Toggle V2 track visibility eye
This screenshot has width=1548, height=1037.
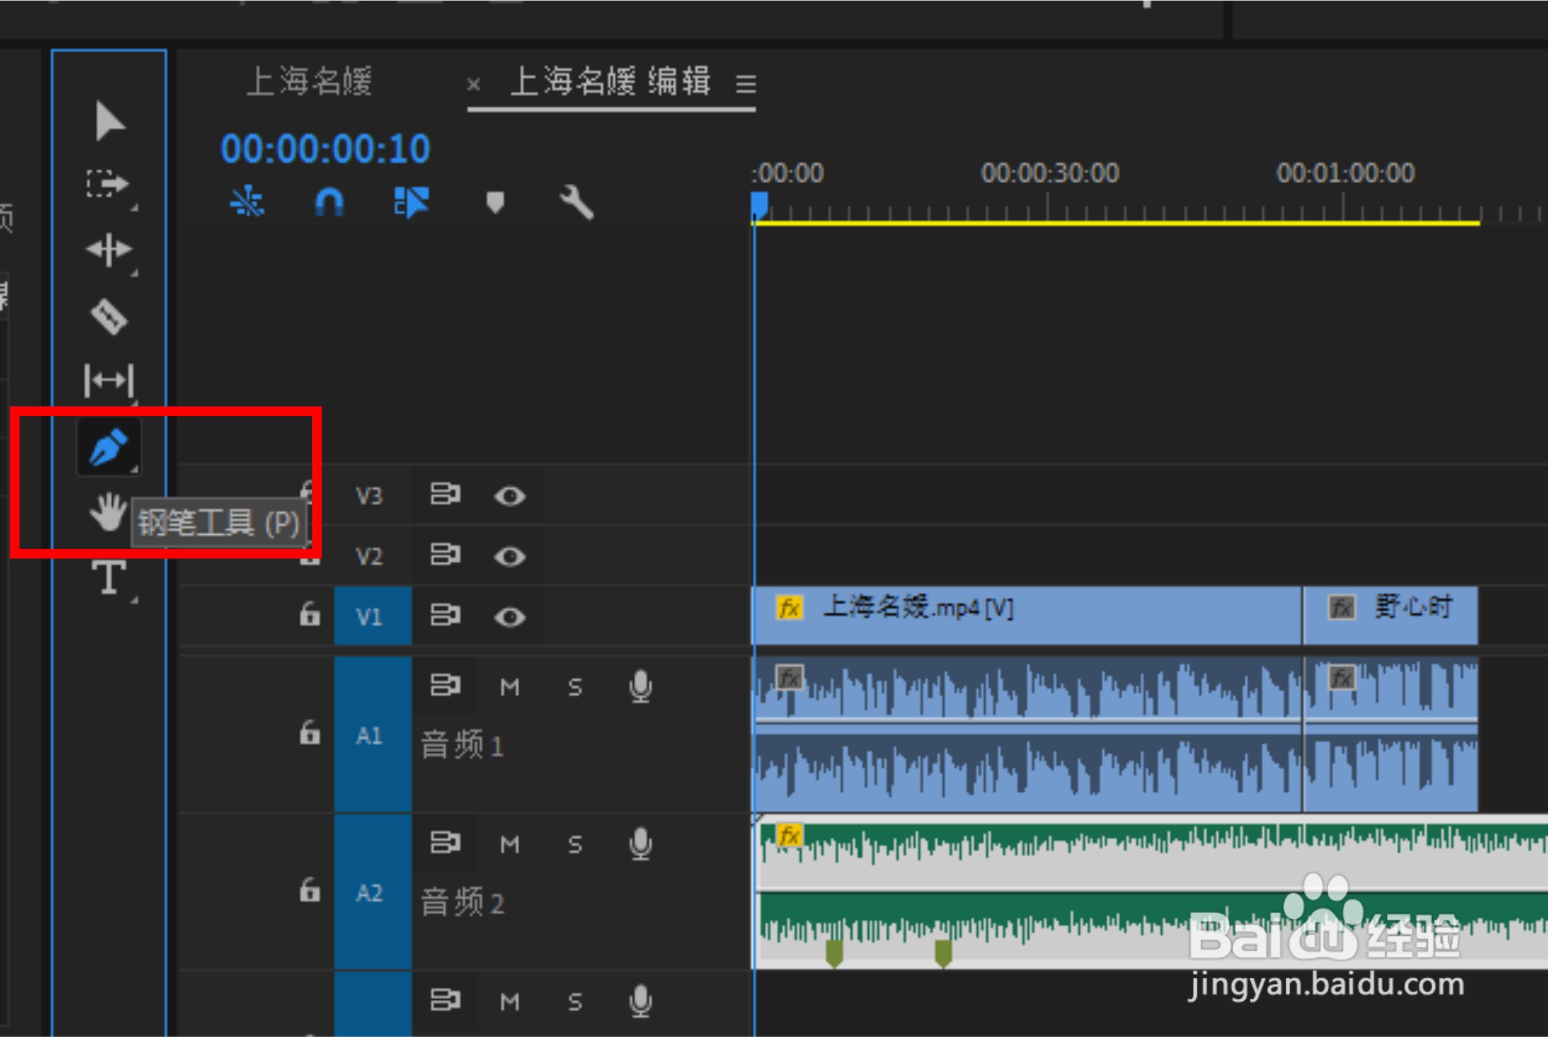point(509,556)
